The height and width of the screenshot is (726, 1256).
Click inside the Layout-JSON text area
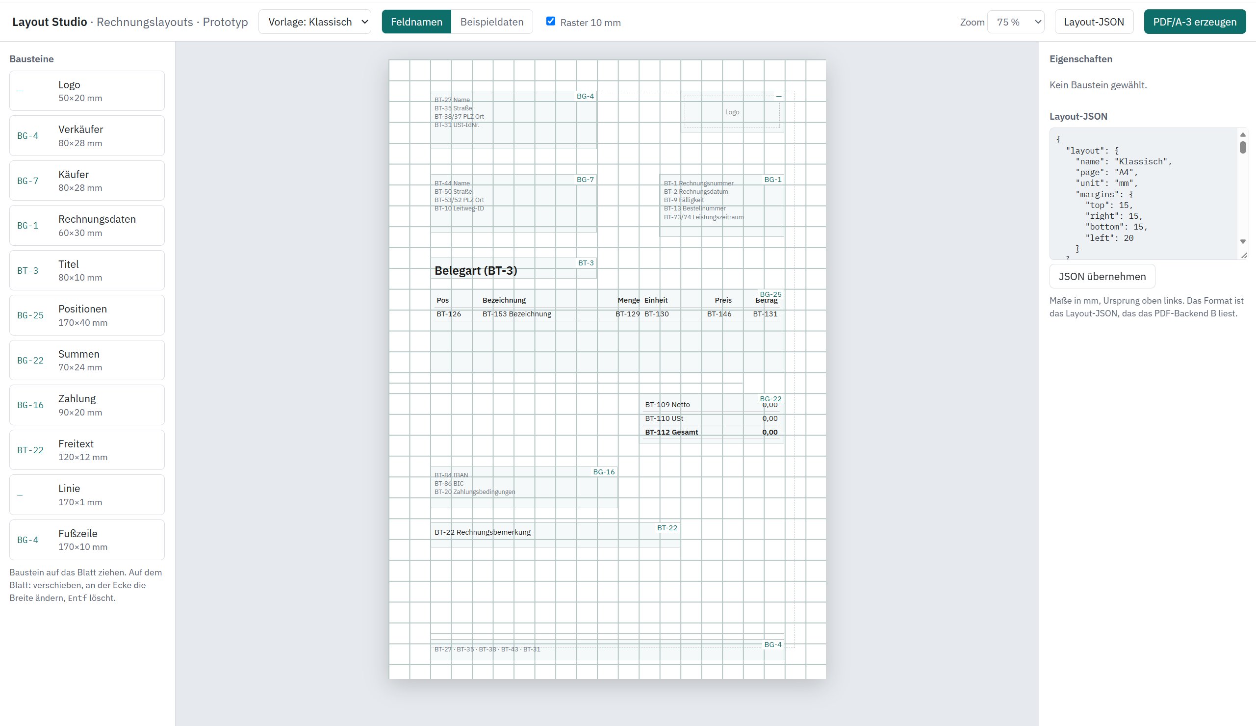[1144, 193]
